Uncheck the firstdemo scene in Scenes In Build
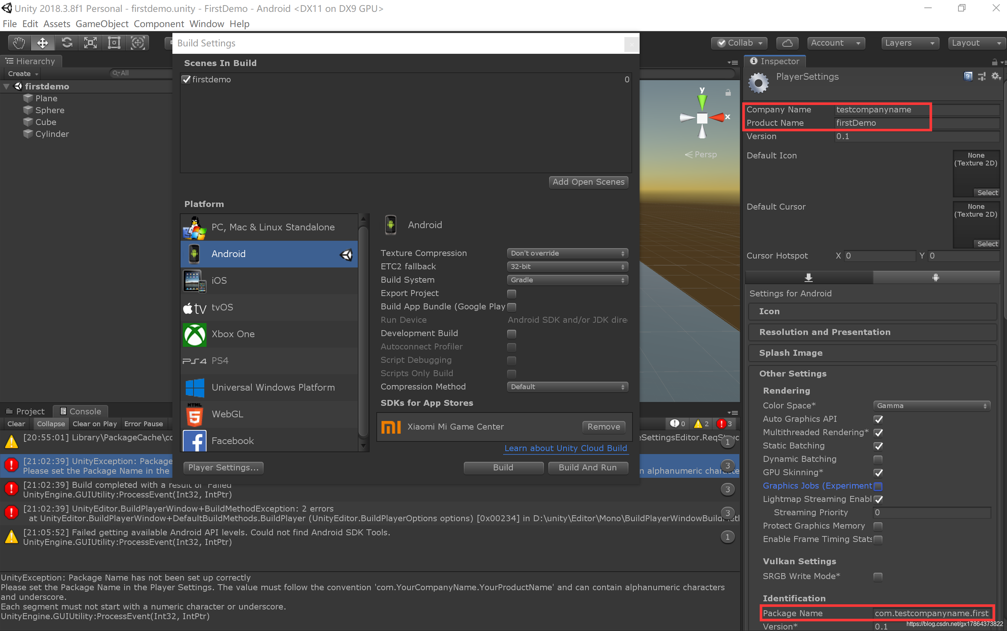The image size is (1007, 631). click(x=186, y=79)
